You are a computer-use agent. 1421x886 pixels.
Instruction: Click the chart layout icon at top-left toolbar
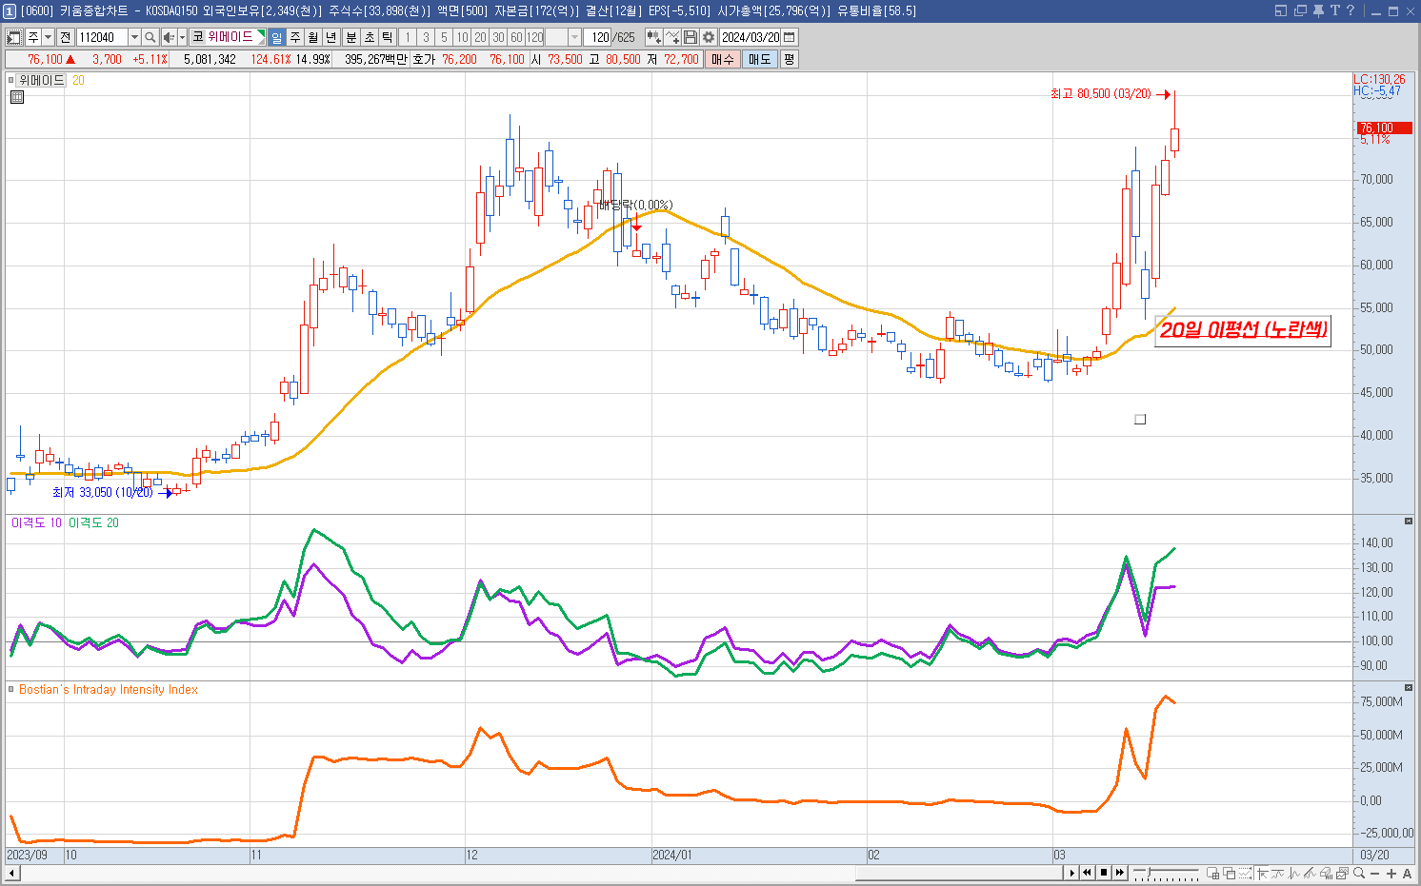click(13, 37)
